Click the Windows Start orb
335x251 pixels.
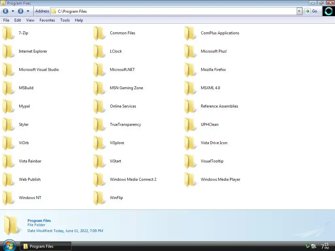tap(9, 245)
